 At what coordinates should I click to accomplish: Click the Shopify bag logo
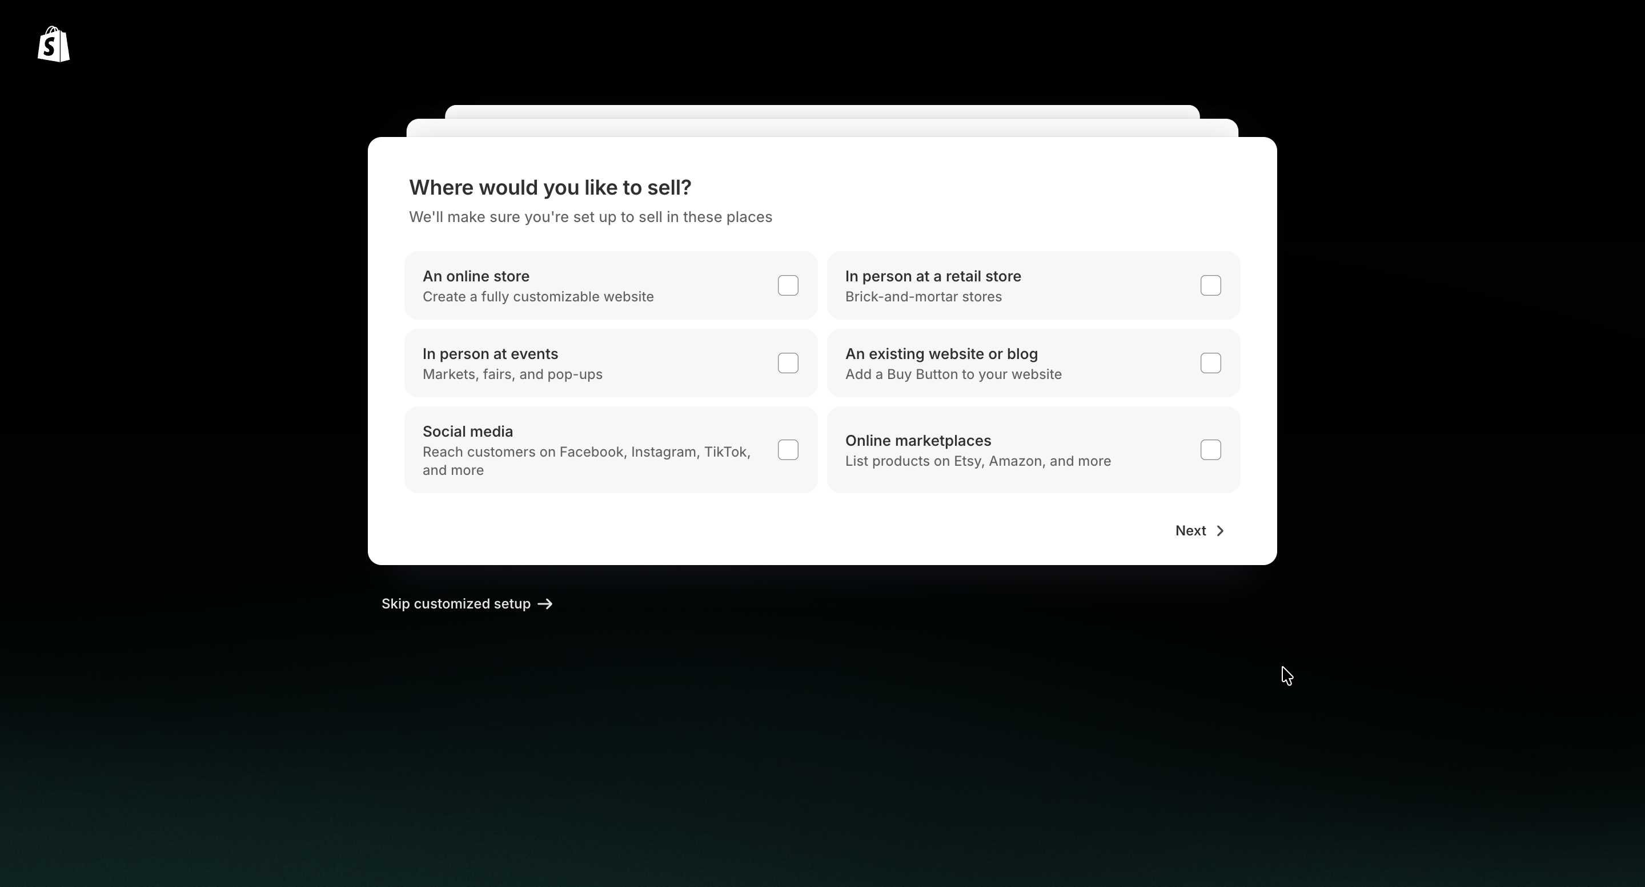click(54, 45)
